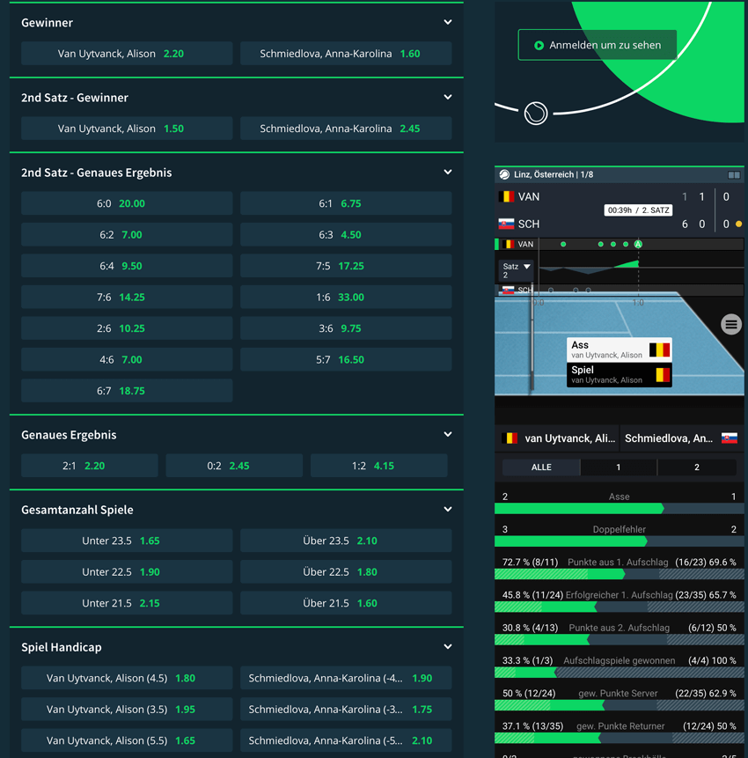Toggle the scoreboard layout icon in Linz header
This screenshot has width=748, height=758.
coord(734,175)
